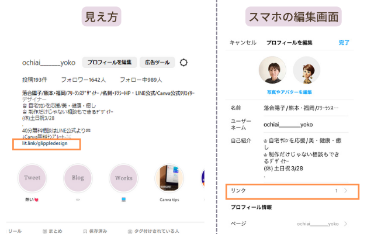374x234 pixels.
Task: Switch to the まとめ tab
Action: (x=52, y=231)
